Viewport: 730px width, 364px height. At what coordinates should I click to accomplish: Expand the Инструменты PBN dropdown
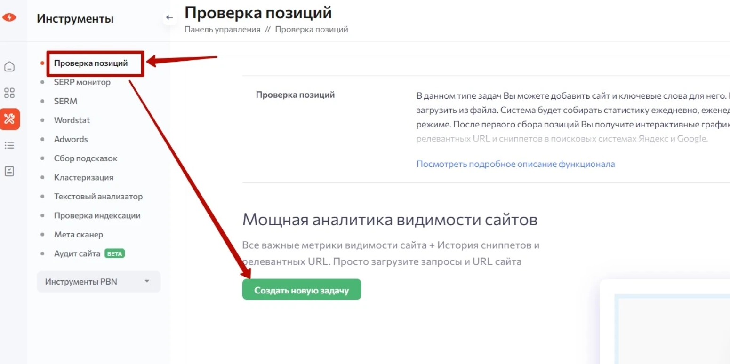99,282
